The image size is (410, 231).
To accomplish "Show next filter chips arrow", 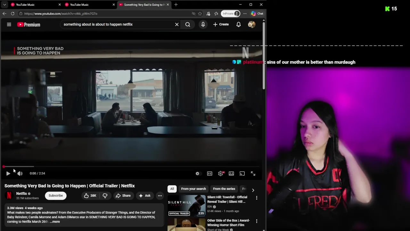I will click(x=253, y=190).
